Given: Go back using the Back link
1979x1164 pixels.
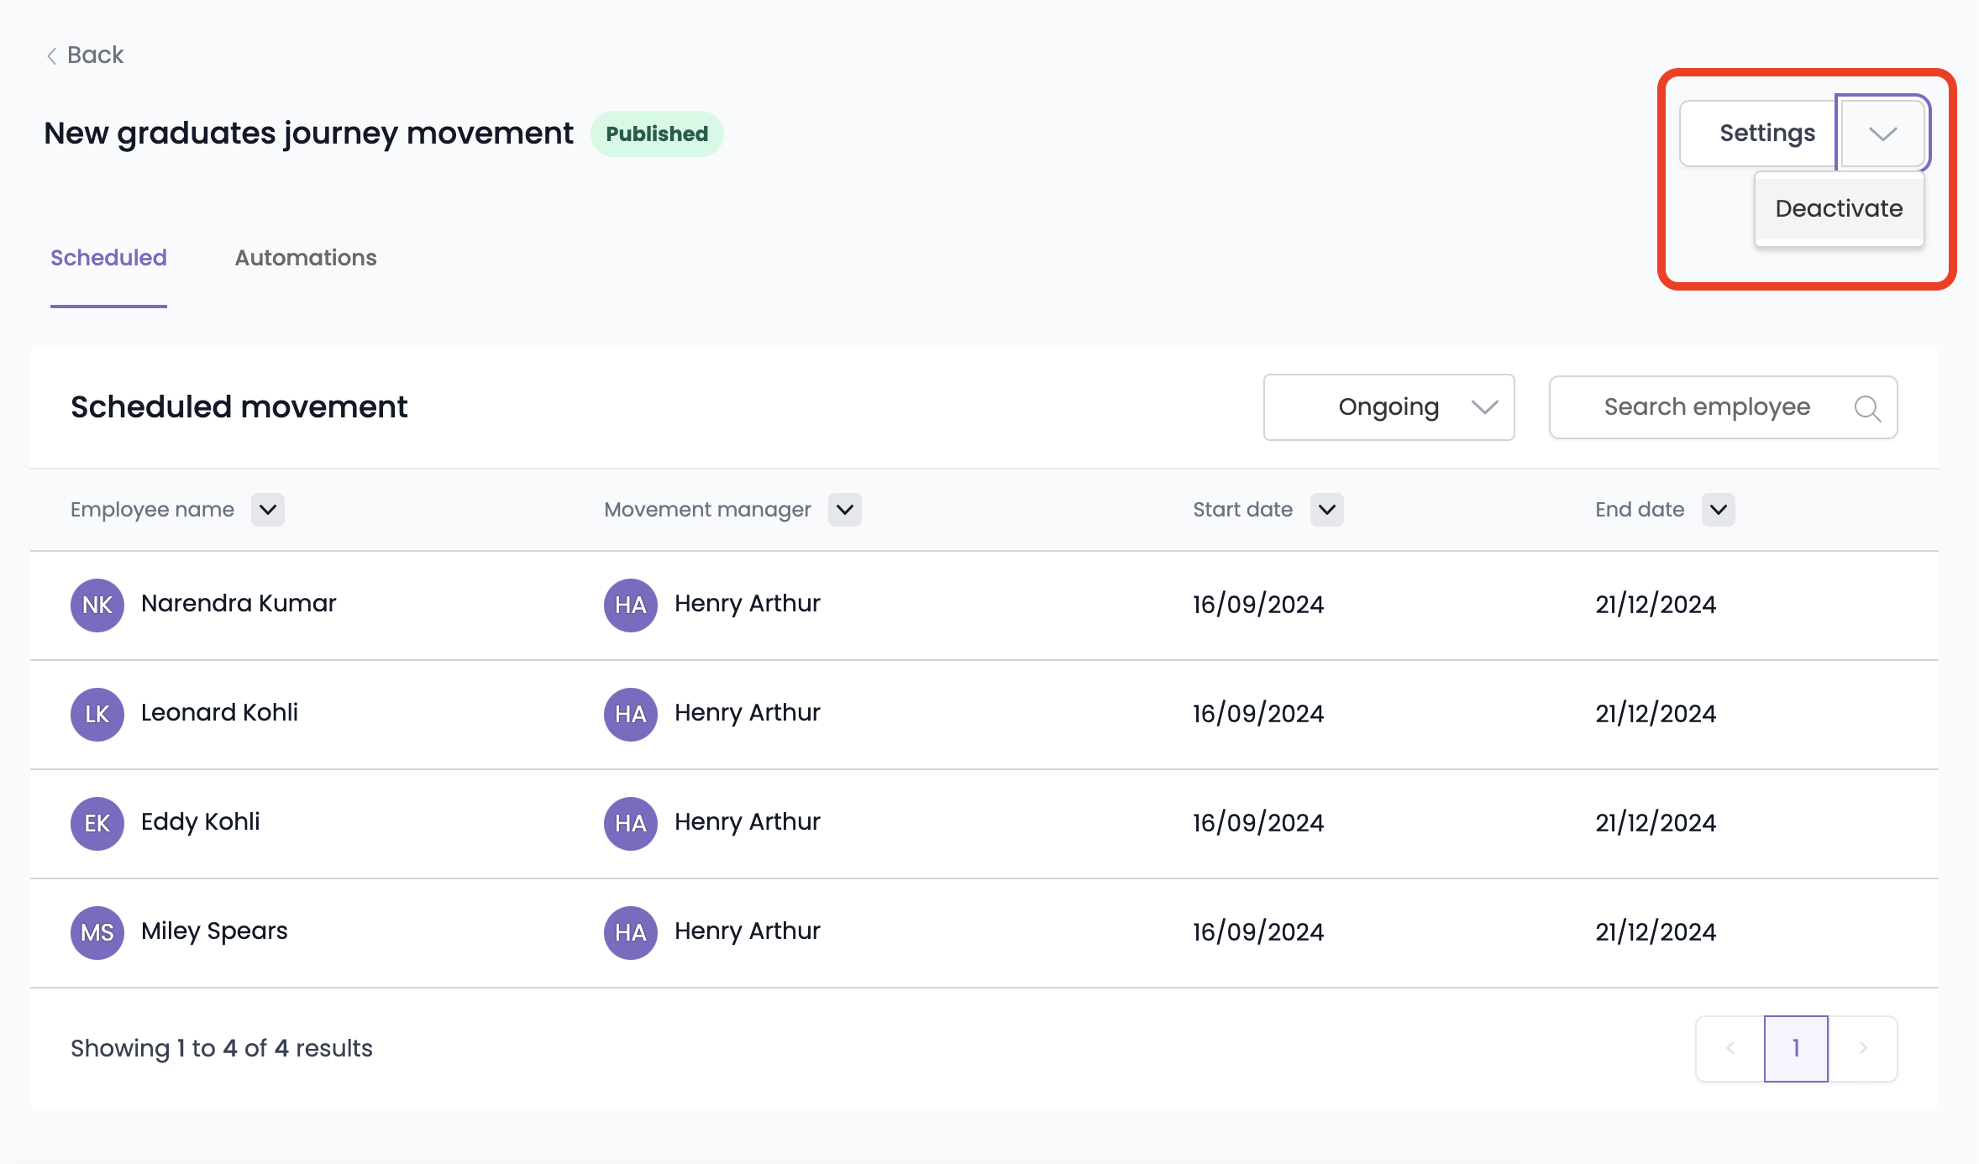Looking at the screenshot, I should pyautogui.click(x=85, y=55).
